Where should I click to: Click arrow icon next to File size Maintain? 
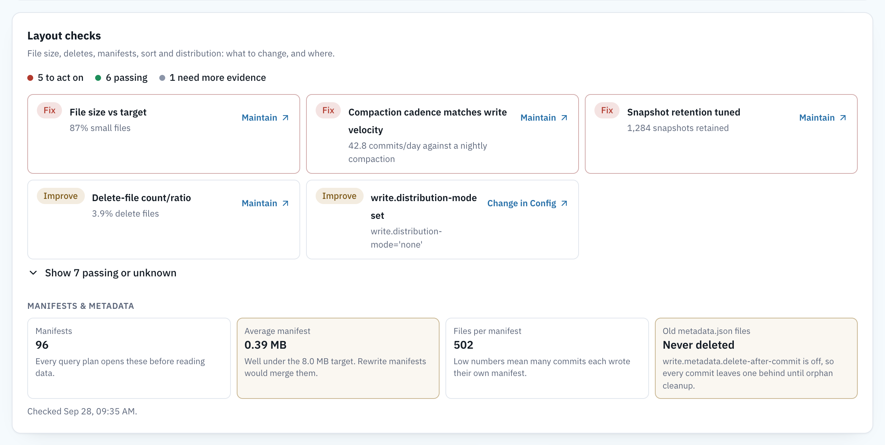pyautogui.click(x=285, y=118)
